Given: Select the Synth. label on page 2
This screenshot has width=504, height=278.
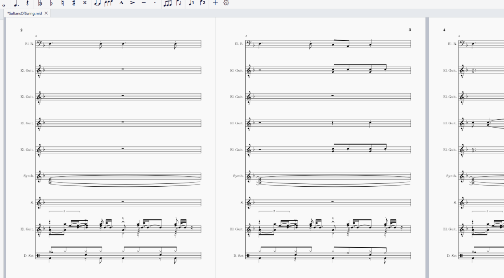Looking at the screenshot, I should coord(29,176).
